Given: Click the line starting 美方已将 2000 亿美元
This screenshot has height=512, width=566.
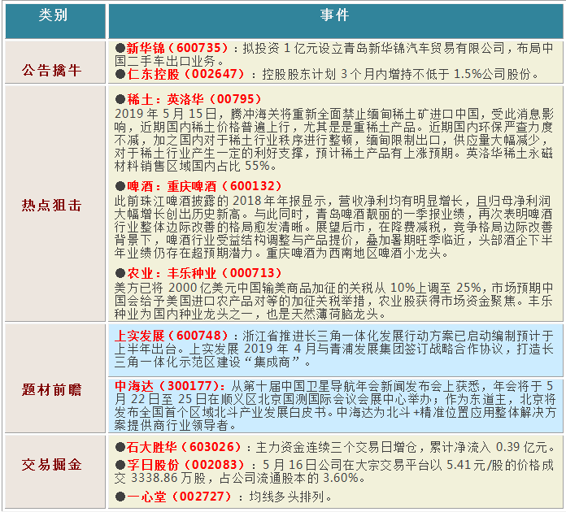Looking at the screenshot, I should (x=334, y=288).
